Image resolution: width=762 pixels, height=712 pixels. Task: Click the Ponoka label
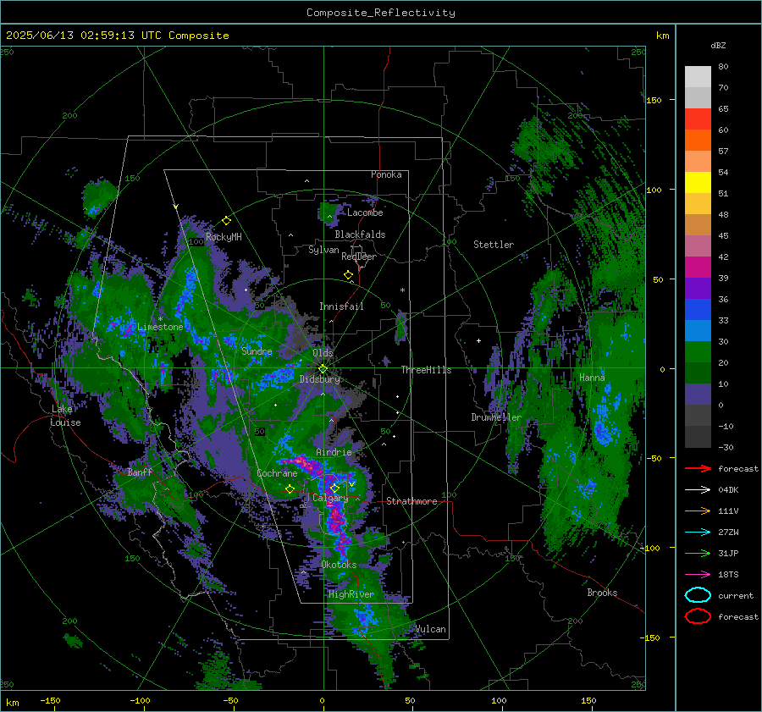click(386, 174)
